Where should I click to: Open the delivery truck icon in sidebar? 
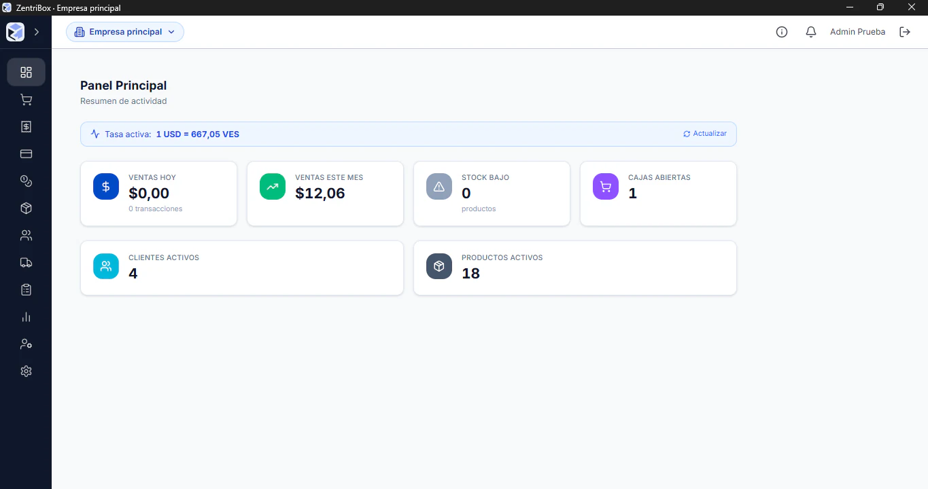click(26, 263)
